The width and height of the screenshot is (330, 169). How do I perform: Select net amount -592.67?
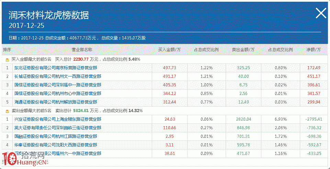[314, 145]
